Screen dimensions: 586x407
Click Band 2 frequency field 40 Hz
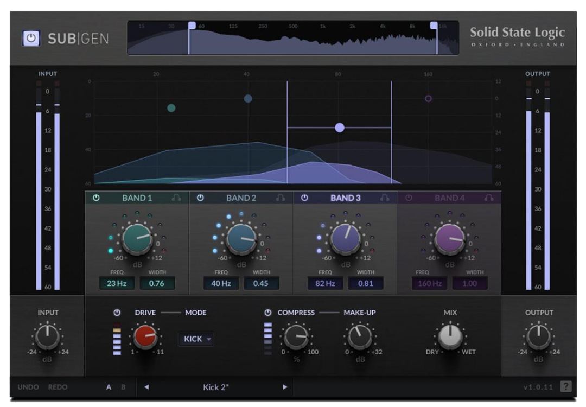click(x=221, y=283)
